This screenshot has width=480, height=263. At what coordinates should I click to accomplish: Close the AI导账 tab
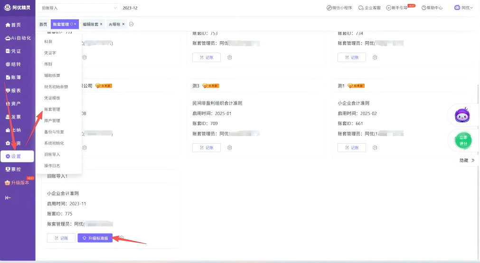[x=123, y=24]
